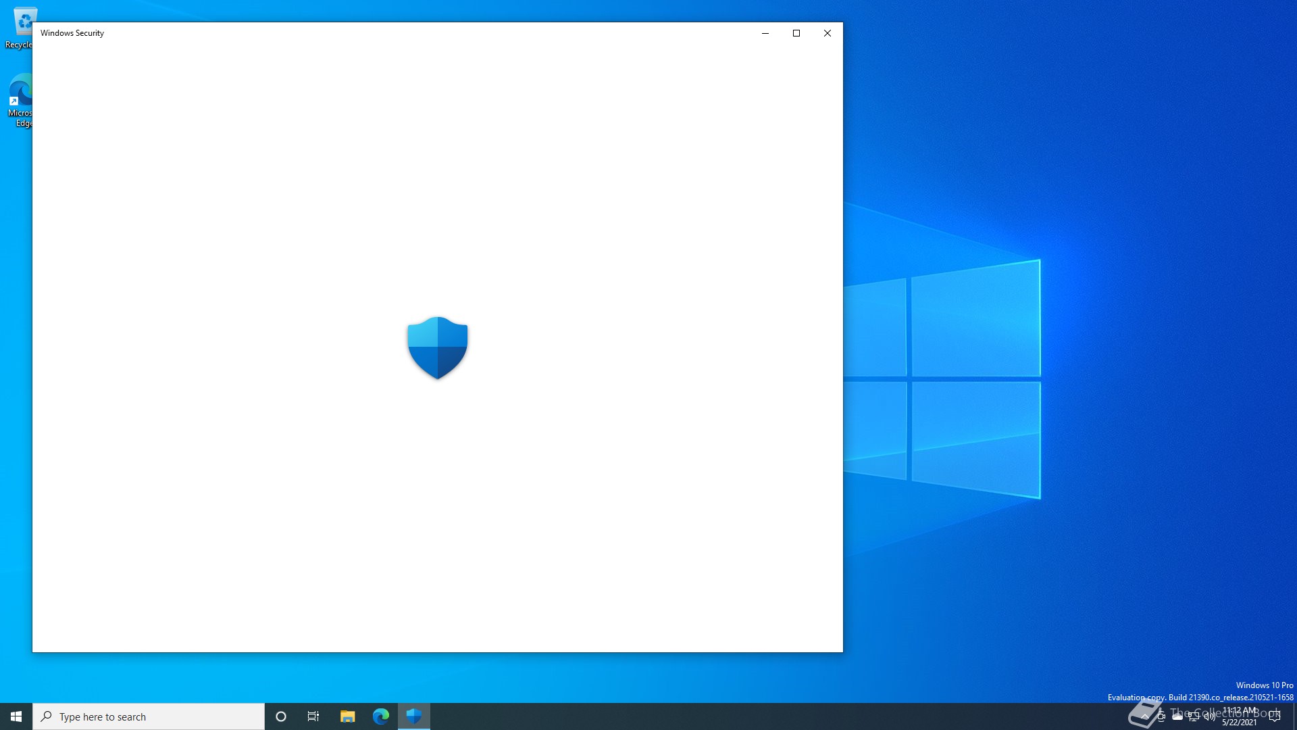This screenshot has width=1297, height=730.
Task: Open the OneDrive cloud tray icon
Action: (x=1177, y=716)
